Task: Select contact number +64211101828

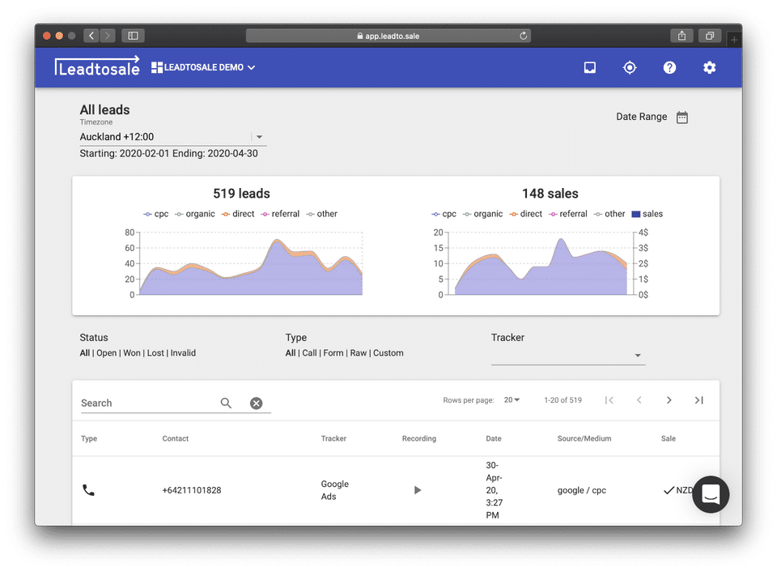Action: coord(192,490)
